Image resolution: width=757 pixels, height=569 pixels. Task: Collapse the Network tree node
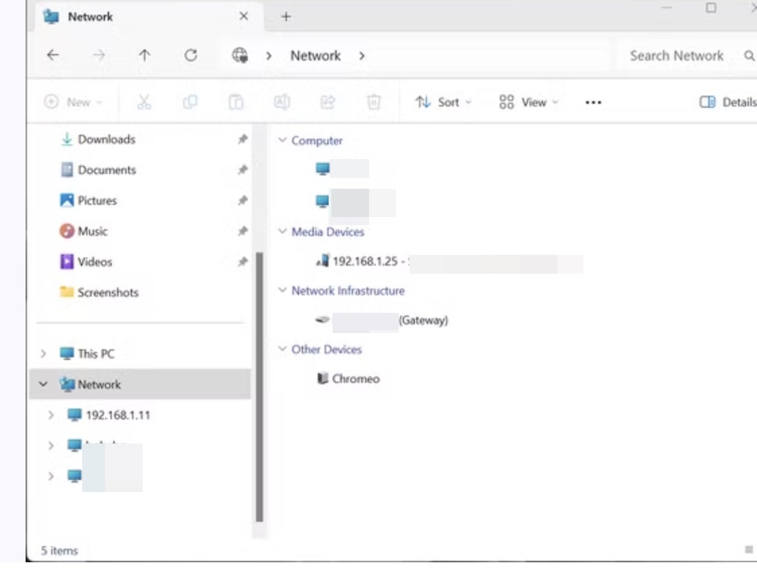pyautogui.click(x=43, y=384)
